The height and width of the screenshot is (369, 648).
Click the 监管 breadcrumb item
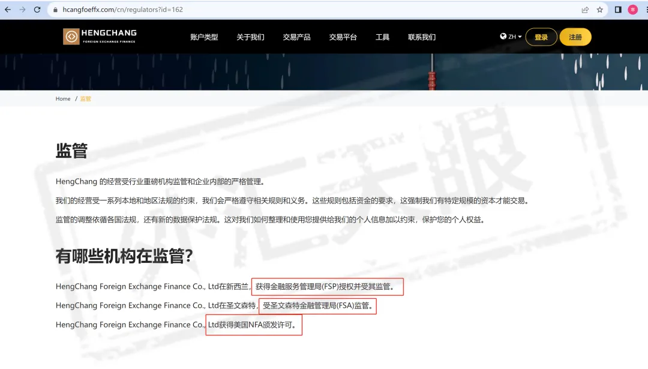coord(86,99)
